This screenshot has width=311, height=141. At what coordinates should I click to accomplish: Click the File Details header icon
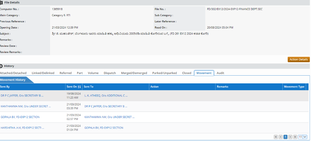2,2
